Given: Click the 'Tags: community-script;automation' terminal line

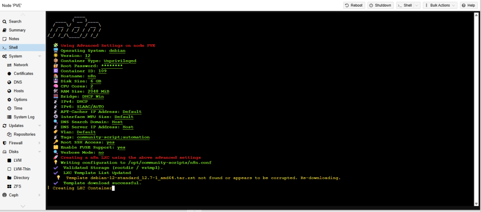Looking at the screenshot, I should pos(105,137).
